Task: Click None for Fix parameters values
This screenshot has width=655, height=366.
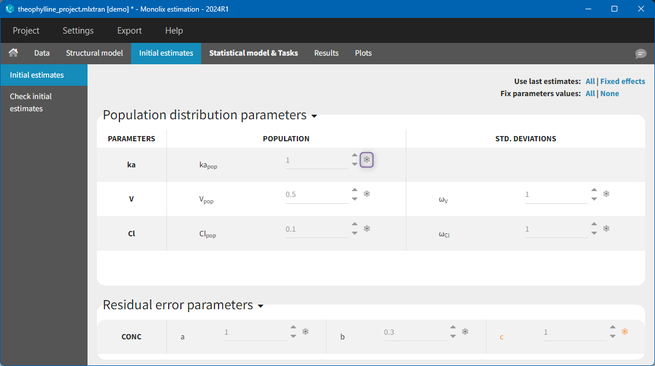Action: coord(609,93)
